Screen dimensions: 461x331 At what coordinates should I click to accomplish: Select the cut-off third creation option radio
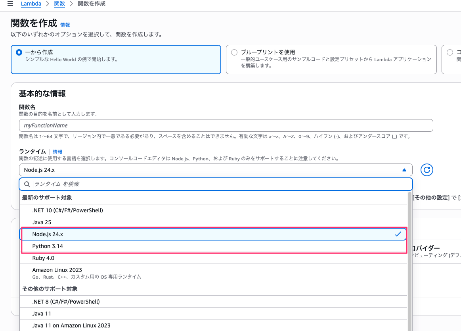point(450,52)
